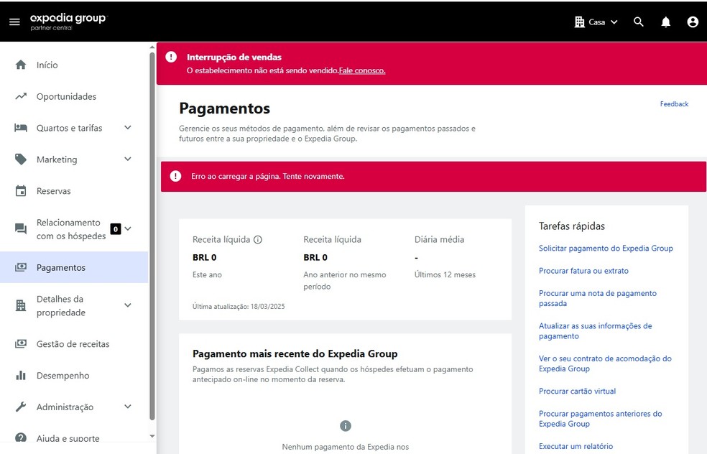Open the user account profile icon

(693, 22)
